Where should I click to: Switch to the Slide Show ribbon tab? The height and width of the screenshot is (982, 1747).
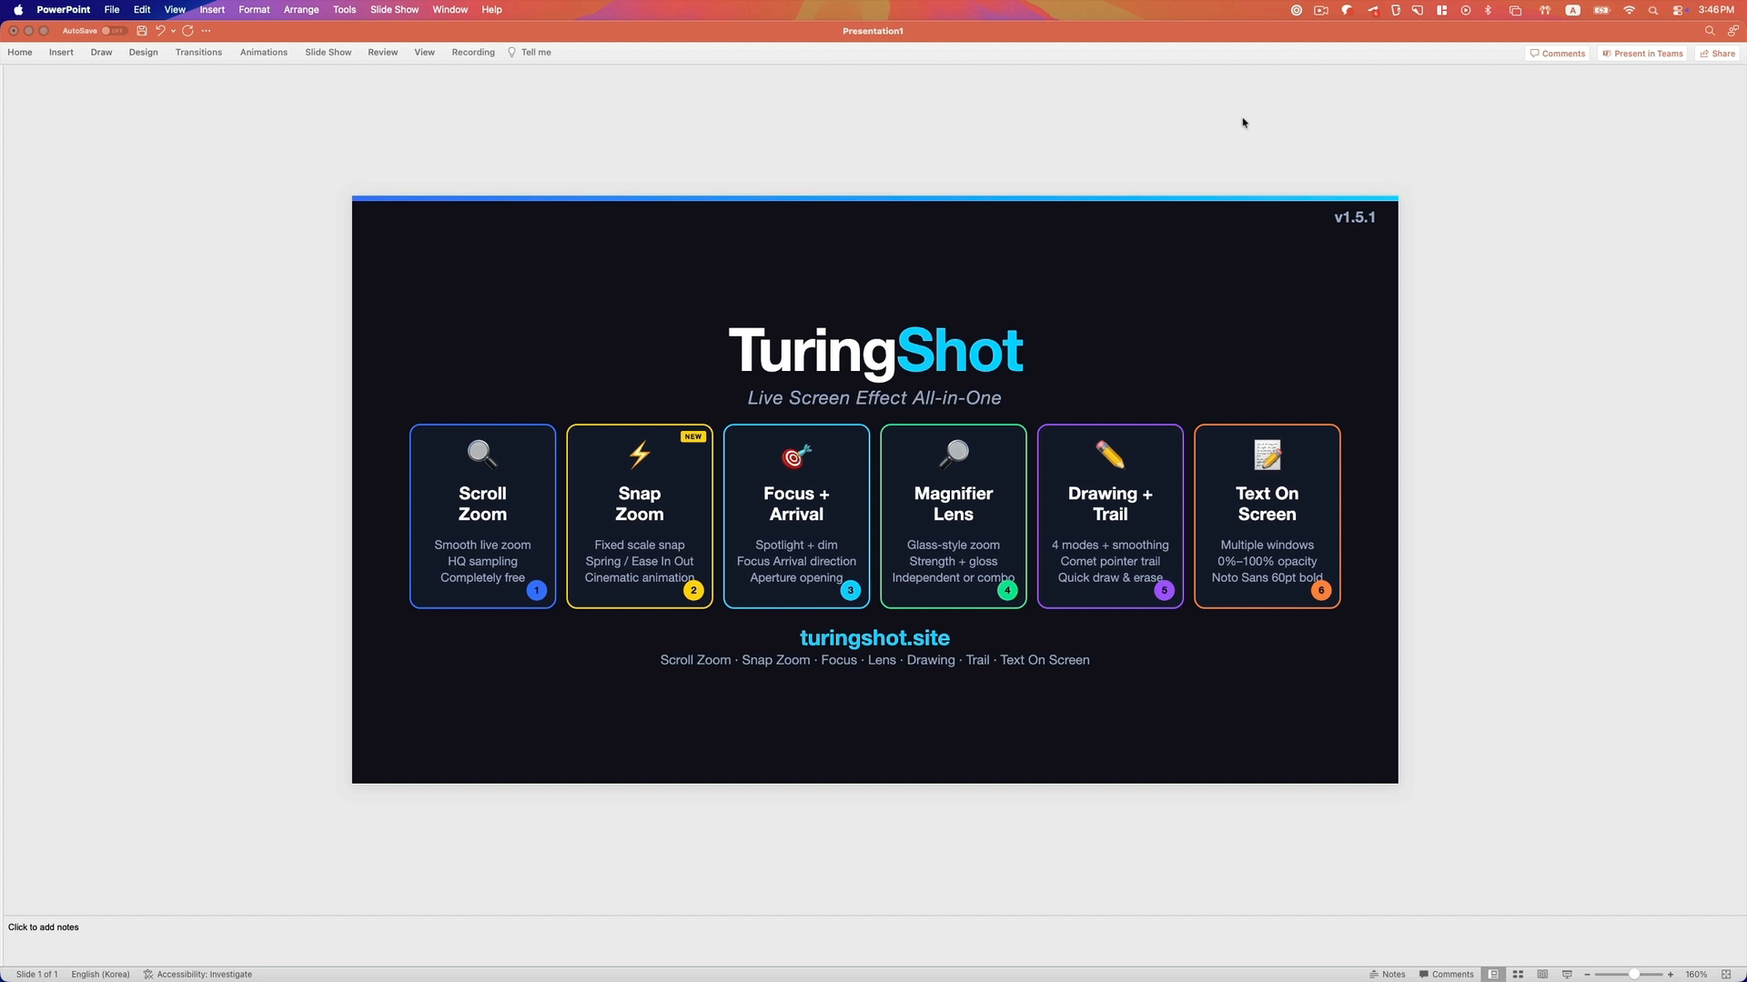coord(328,53)
